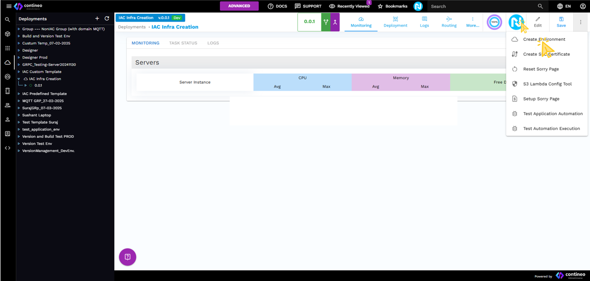
Task: Click into the Search field
Action: point(481,6)
